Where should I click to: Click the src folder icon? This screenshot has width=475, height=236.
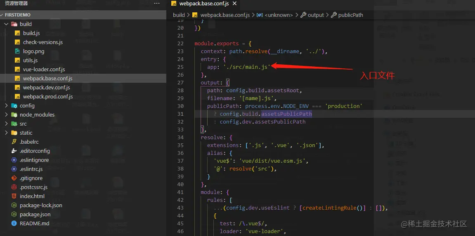[x=14, y=124]
